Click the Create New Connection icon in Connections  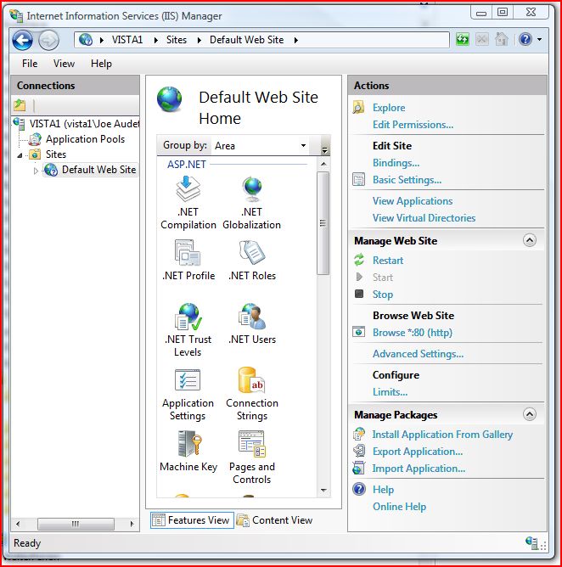20,105
